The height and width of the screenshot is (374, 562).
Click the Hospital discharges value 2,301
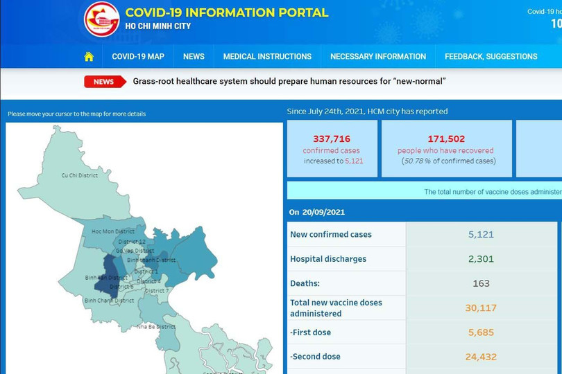[481, 259]
